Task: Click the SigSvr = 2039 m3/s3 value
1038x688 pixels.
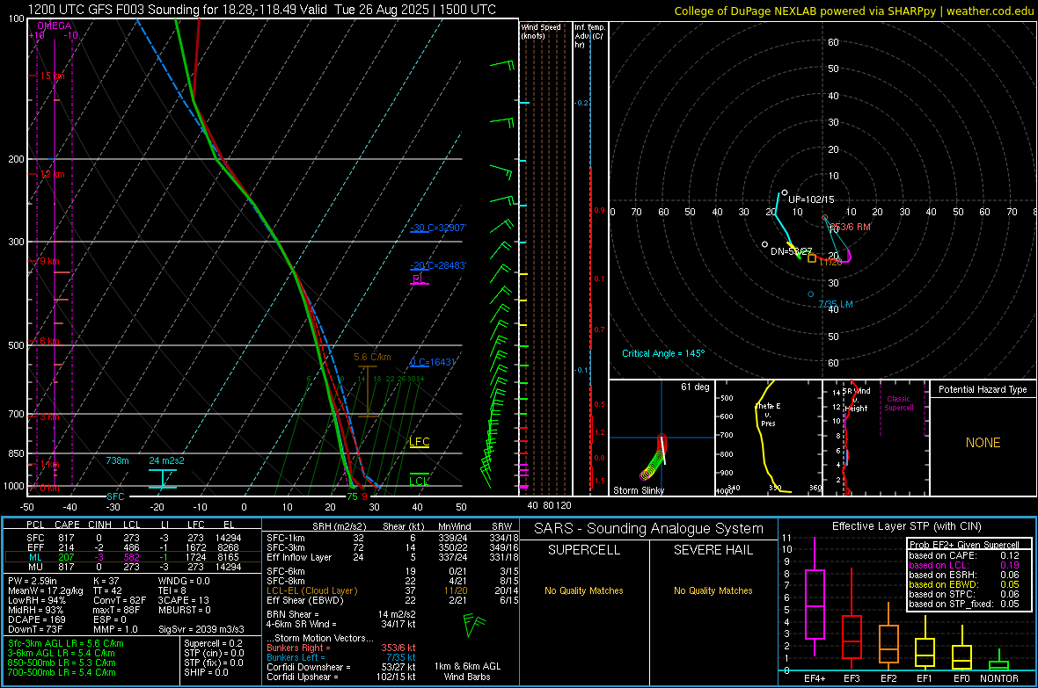Action: tap(201, 629)
